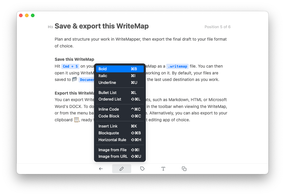Viewport: 285px width, 196px height.
Task: Open the tag icon in the bottom toolbar
Action: coord(142,169)
